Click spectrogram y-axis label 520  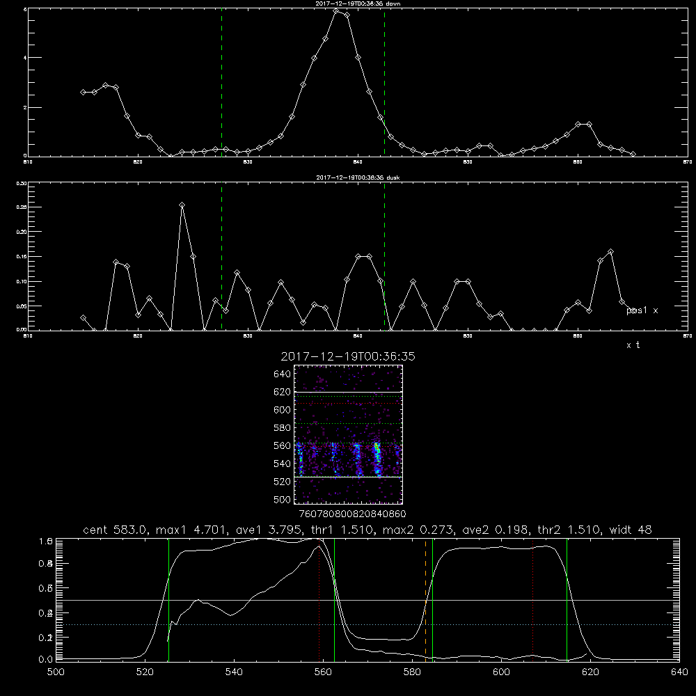283,482
